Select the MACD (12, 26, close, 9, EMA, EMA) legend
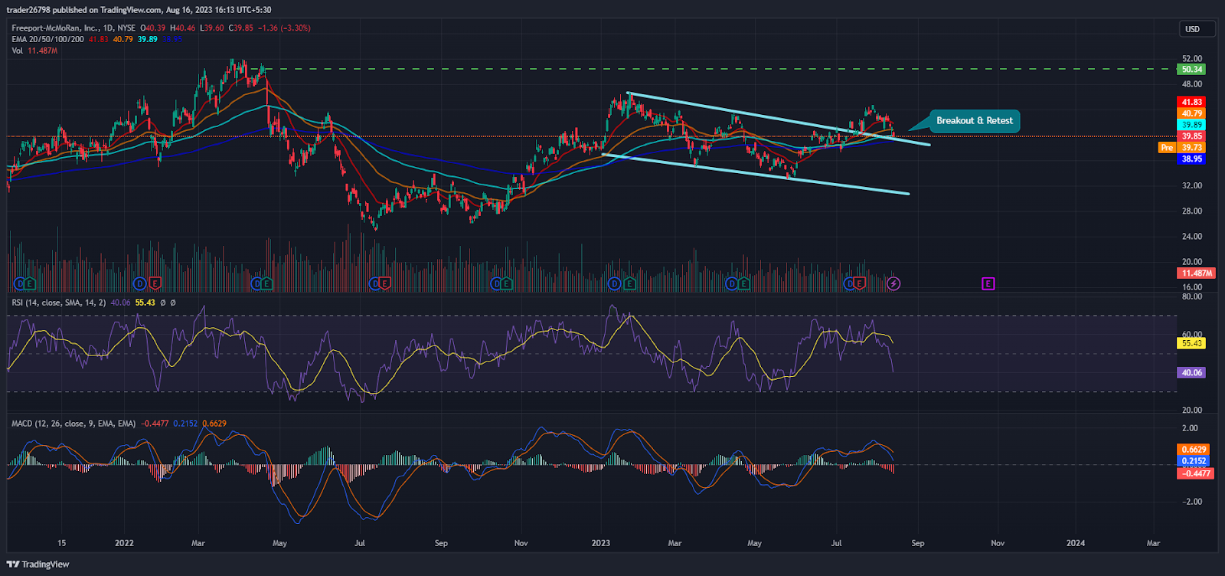This screenshot has width=1225, height=576. click(73, 424)
